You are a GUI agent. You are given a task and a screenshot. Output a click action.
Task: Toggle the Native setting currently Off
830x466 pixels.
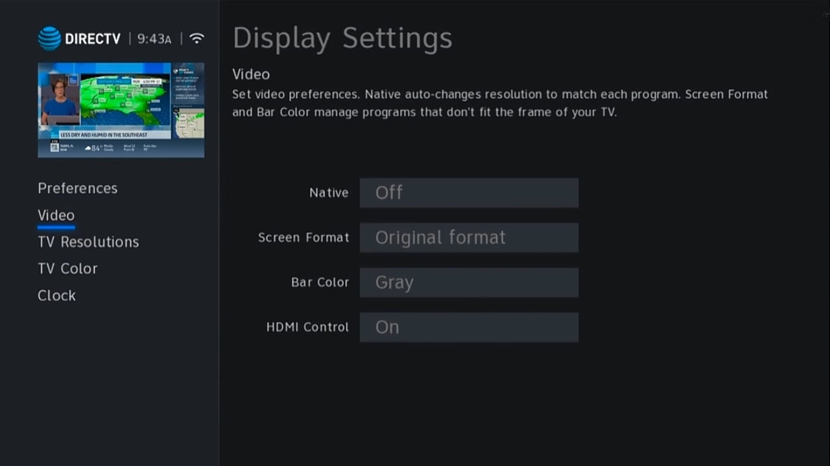click(x=469, y=193)
